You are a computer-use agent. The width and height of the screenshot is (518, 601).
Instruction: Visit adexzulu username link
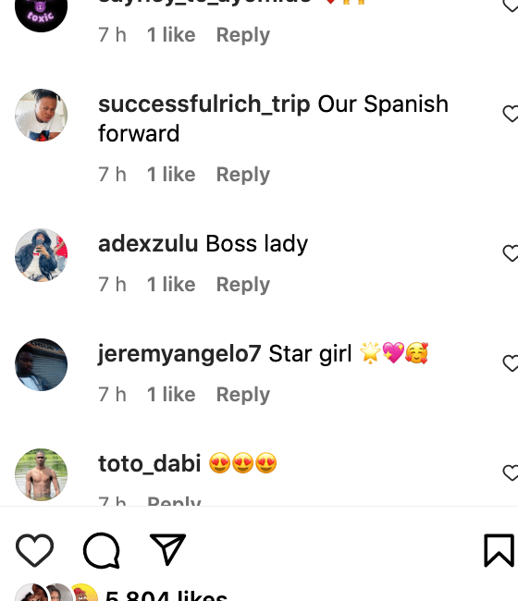(148, 243)
